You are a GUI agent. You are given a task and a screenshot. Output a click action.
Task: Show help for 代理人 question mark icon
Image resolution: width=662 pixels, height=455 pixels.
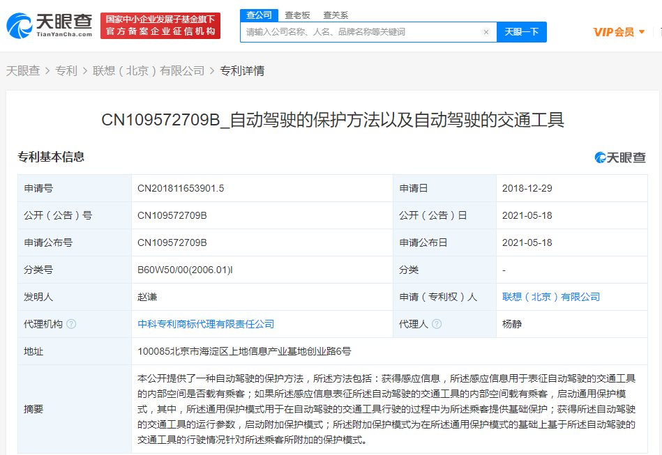tap(437, 324)
